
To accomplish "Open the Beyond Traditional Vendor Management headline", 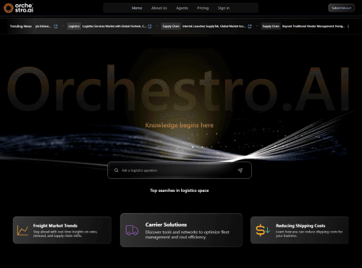I will 313,26.
